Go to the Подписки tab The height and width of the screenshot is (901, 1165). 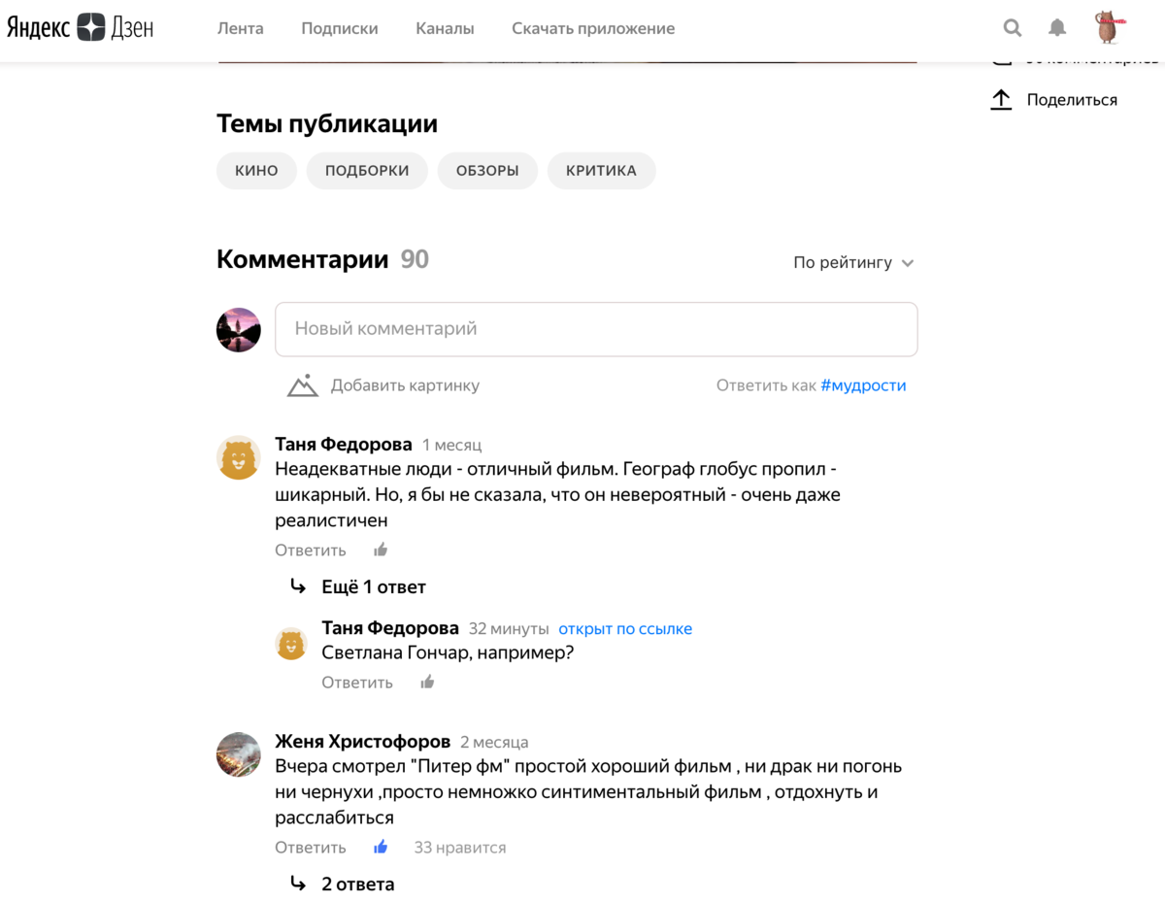pyautogui.click(x=340, y=28)
